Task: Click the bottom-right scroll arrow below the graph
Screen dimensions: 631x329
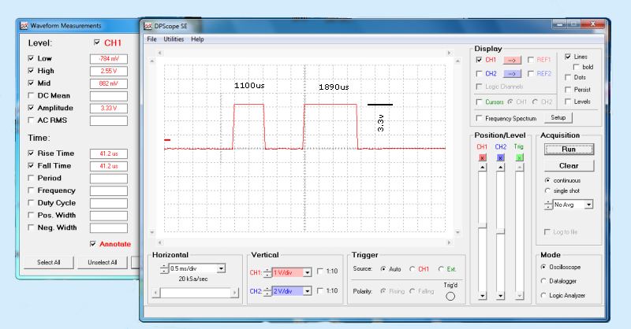Action: point(449,242)
